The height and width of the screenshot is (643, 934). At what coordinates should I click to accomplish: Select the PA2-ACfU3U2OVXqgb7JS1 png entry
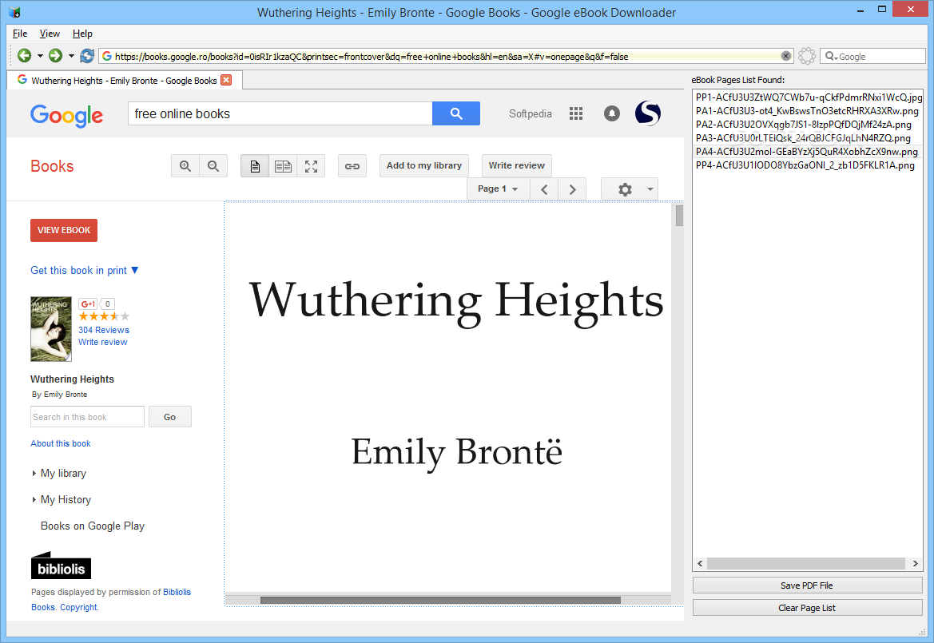tap(808, 125)
